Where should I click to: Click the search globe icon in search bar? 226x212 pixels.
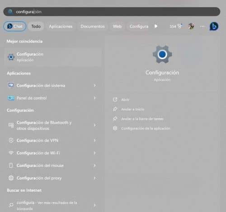coord(10,12)
